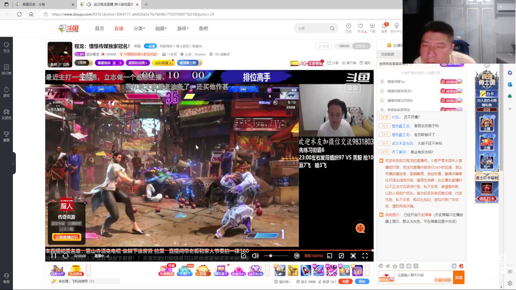Open the 超级粉丝团 badge
Image resolution: width=516 pixels, height=290 pixels.
[x=138, y=63]
